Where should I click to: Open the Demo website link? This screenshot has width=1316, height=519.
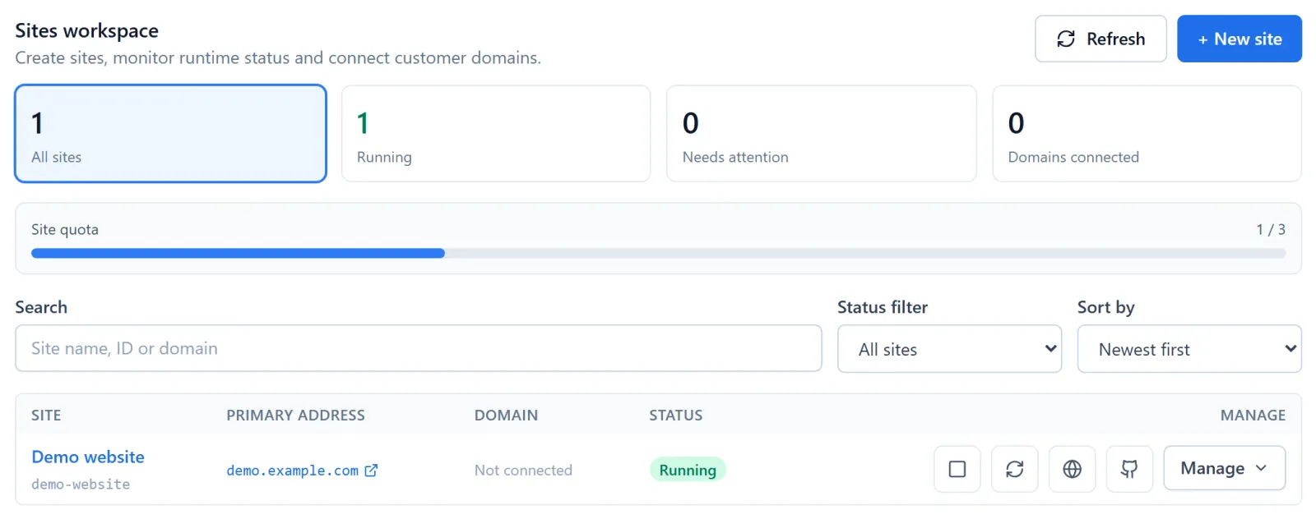pyautogui.click(x=88, y=457)
